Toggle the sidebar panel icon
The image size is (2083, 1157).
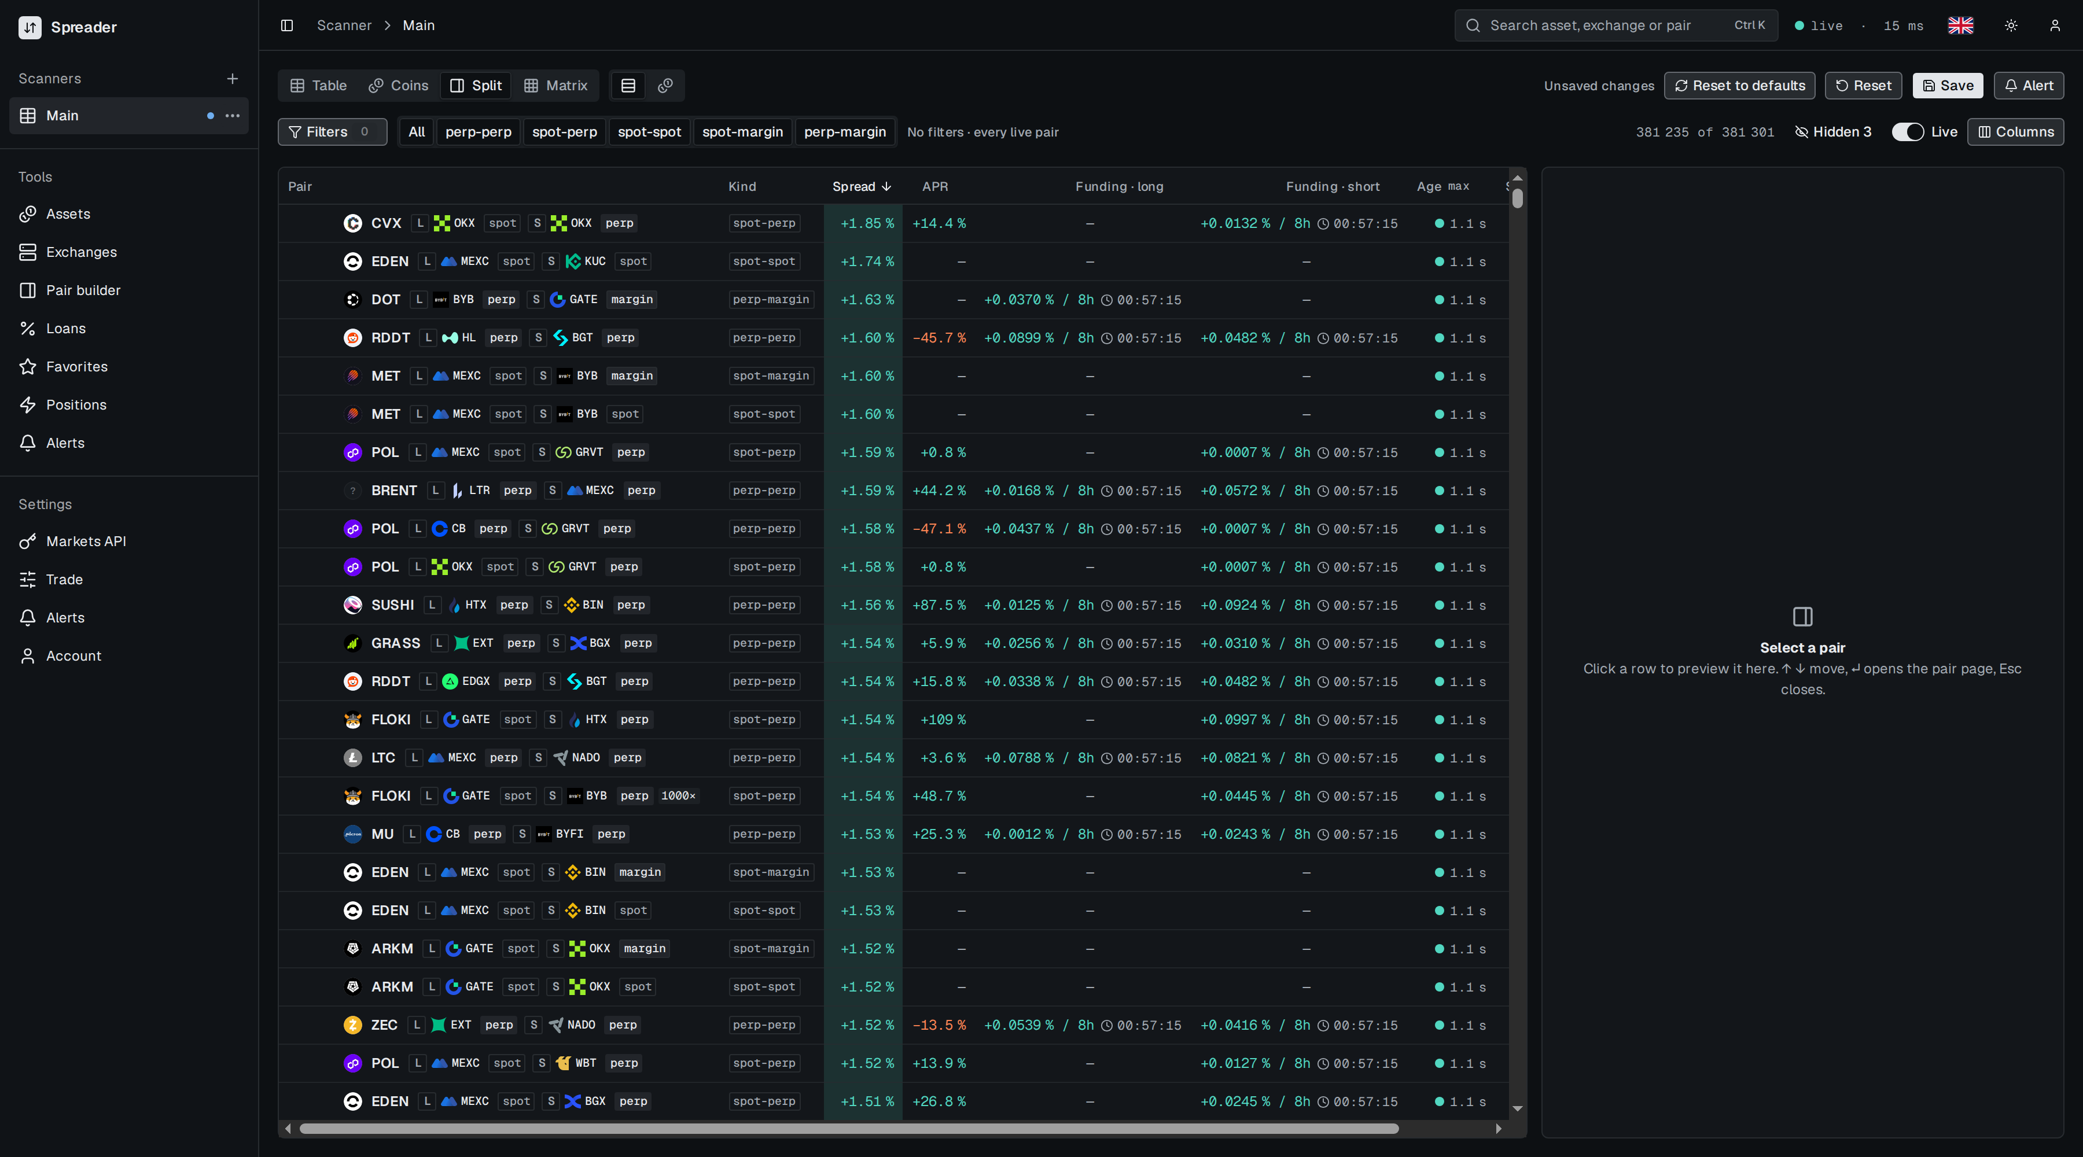[x=286, y=25]
